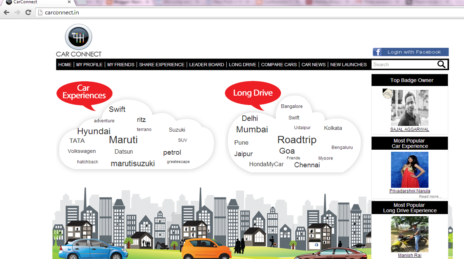Open Priyadarshni Narula's photo thumbnail
This screenshot has width=464, height=259.
coord(409,170)
